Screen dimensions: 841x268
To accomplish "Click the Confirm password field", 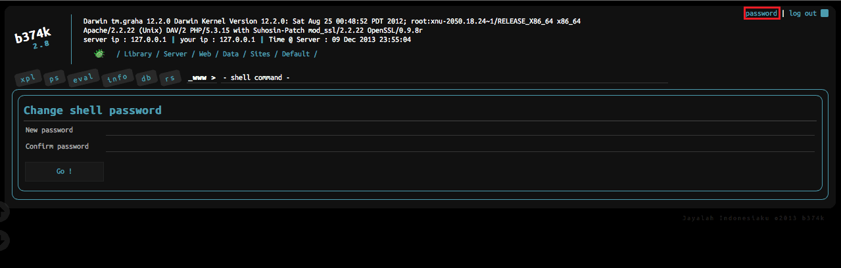I will [x=460, y=146].
